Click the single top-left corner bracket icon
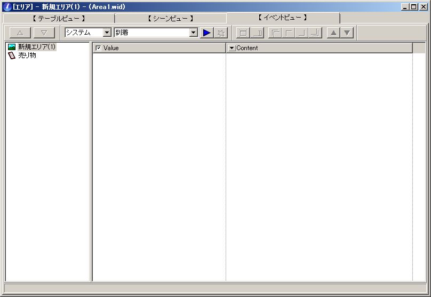This screenshot has height=297, width=431. click(x=289, y=33)
